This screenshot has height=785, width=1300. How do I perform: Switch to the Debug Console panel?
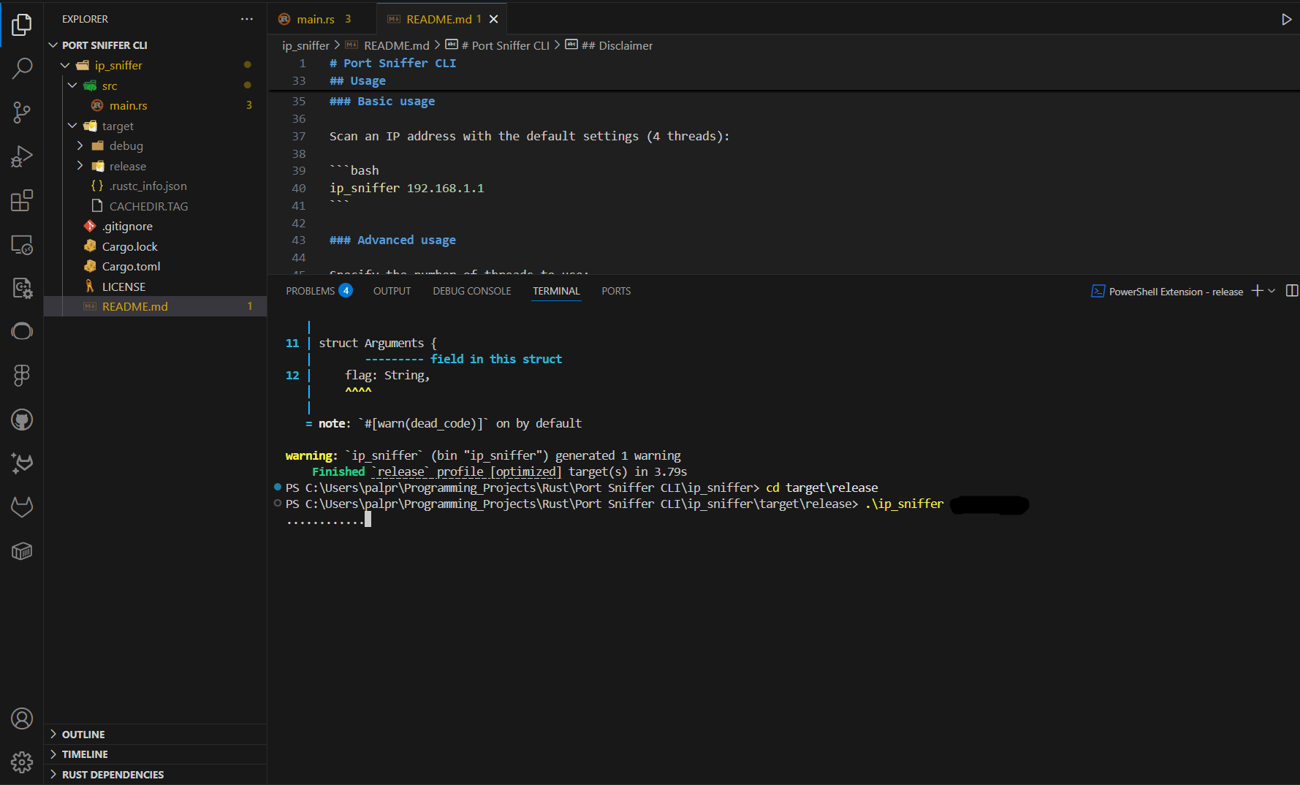coord(471,290)
